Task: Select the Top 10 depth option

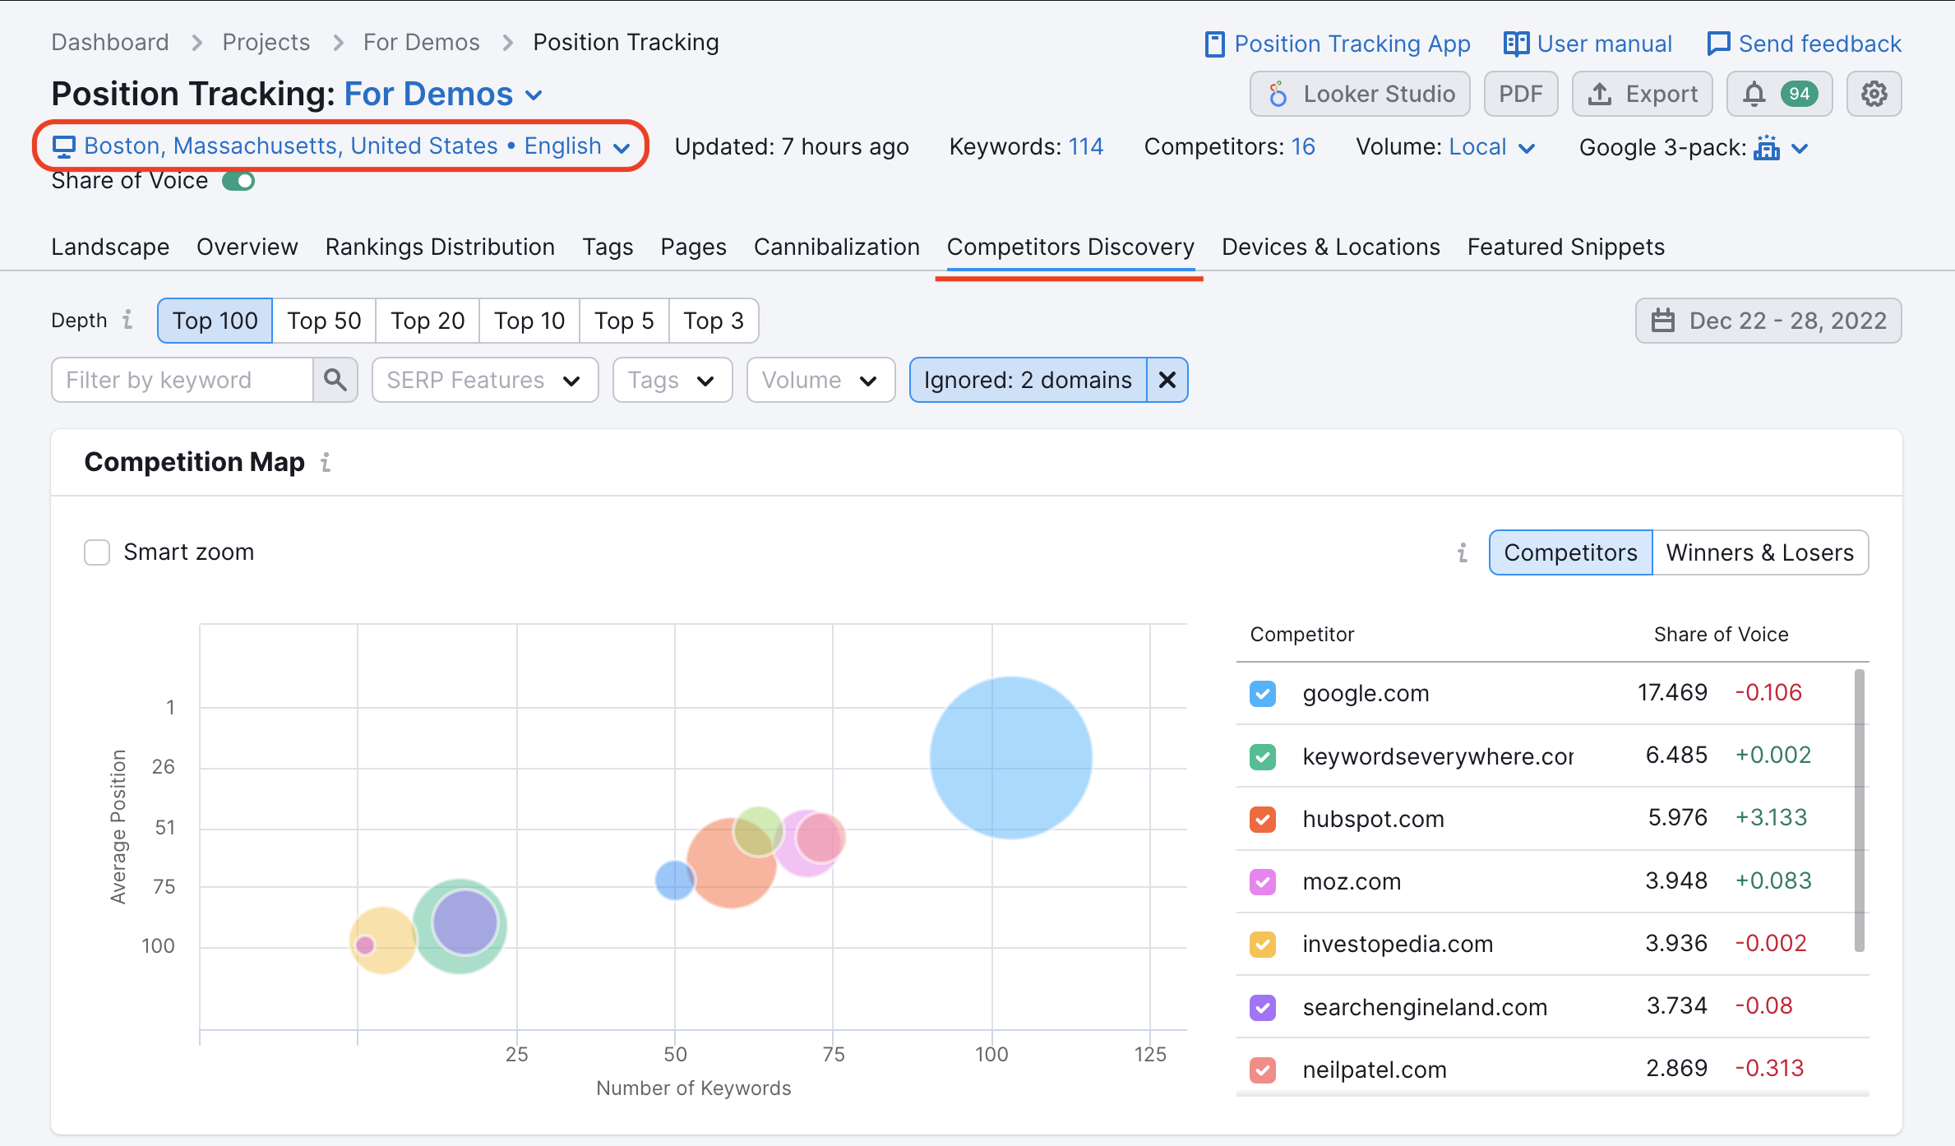Action: coord(529,320)
